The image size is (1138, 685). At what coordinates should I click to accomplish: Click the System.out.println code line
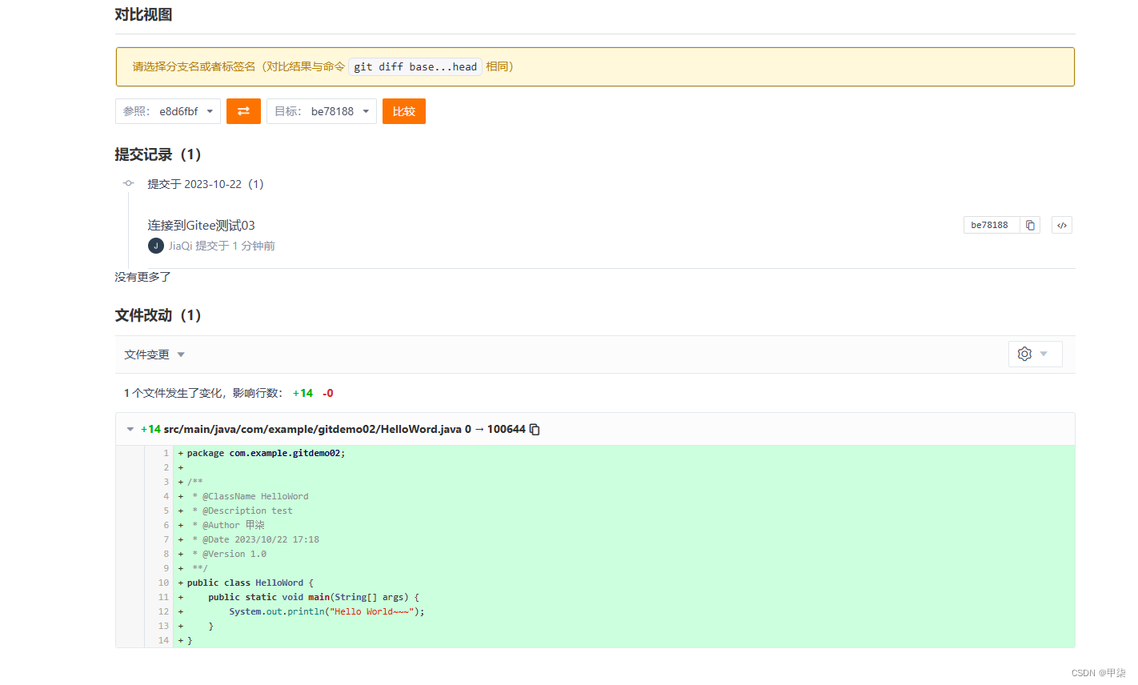coord(623,611)
